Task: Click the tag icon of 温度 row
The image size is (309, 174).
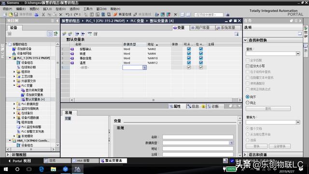Action: pos(72,63)
